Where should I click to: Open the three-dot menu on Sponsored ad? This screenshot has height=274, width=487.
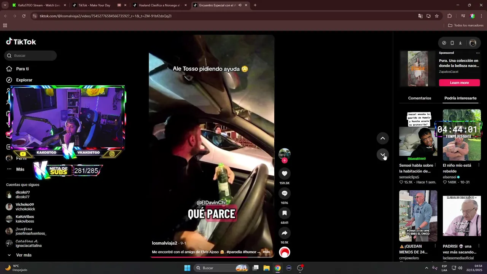click(478, 53)
